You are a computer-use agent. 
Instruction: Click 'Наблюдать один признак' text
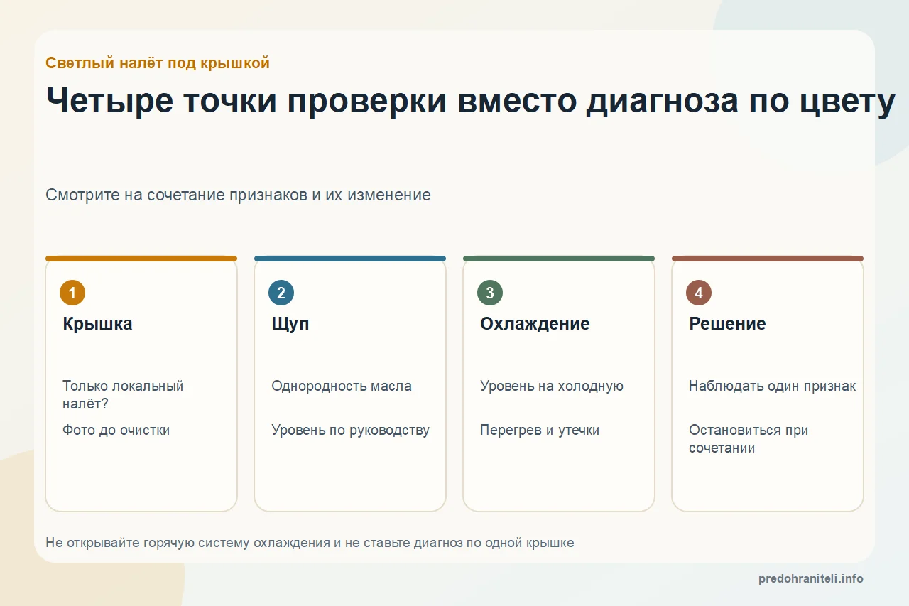(772, 386)
